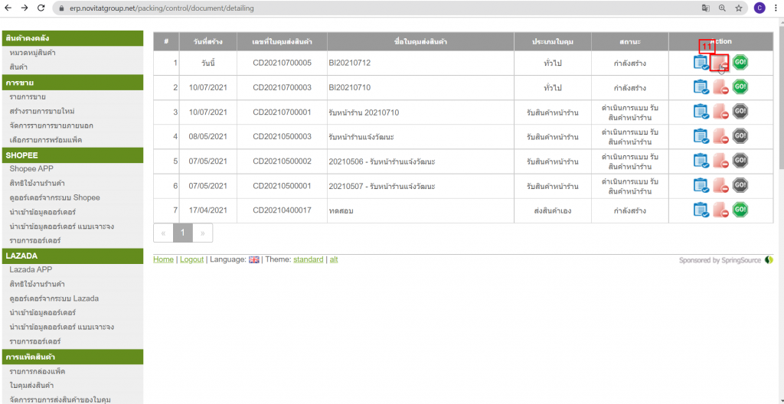Image resolution: width=784 pixels, height=404 pixels.
Task: Select the standard theme link
Action: click(308, 259)
